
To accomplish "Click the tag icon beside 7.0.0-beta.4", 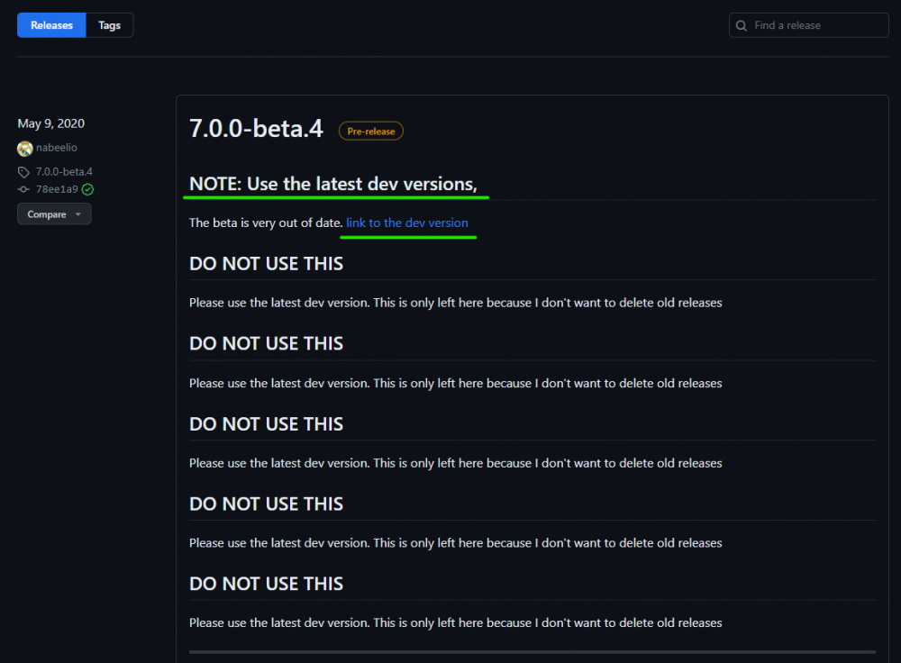I will tap(24, 172).
